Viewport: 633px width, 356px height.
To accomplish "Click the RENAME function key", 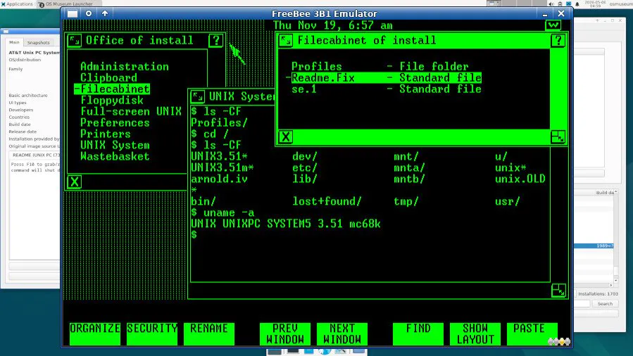I will click(x=209, y=333).
